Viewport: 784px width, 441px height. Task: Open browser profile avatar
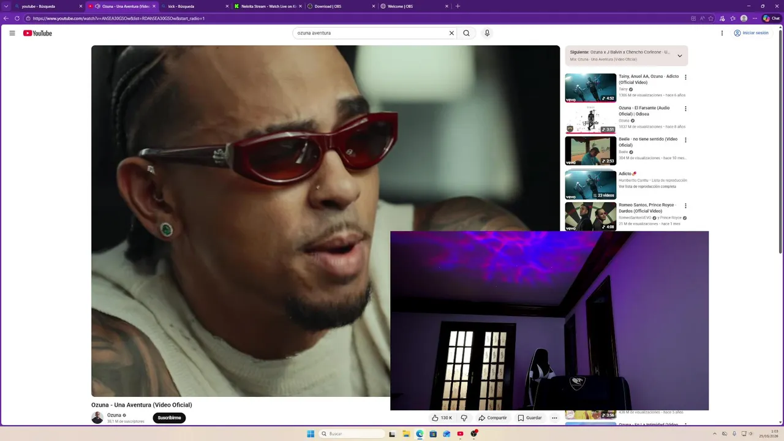(x=744, y=18)
